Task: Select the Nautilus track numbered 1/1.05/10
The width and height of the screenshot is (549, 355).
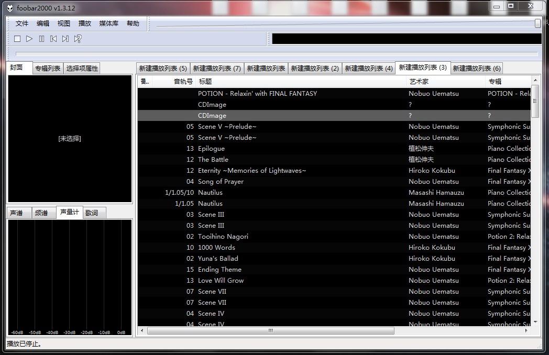Action: [334, 193]
